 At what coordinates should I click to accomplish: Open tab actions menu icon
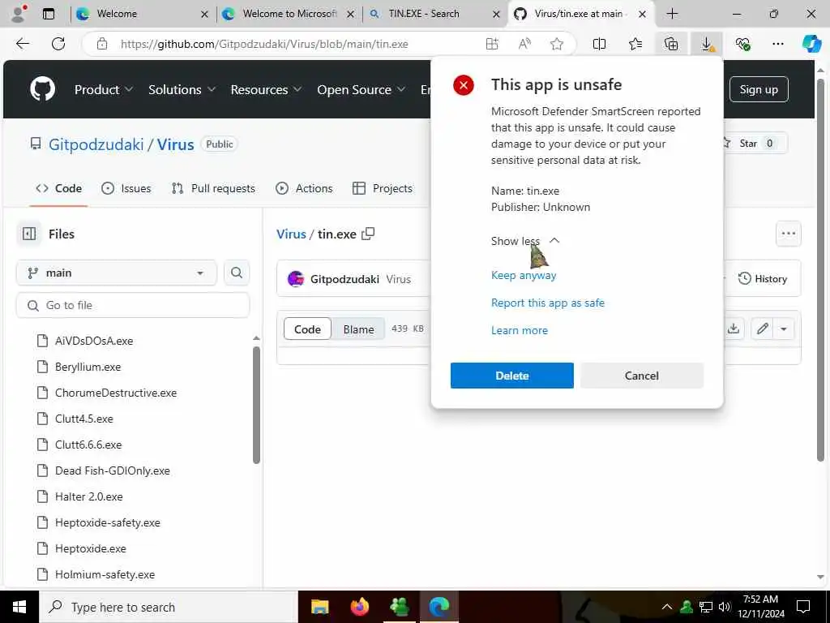tap(48, 14)
